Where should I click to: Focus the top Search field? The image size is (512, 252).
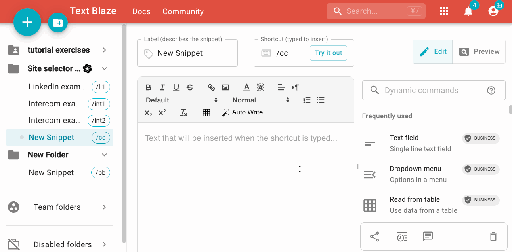click(x=376, y=11)
